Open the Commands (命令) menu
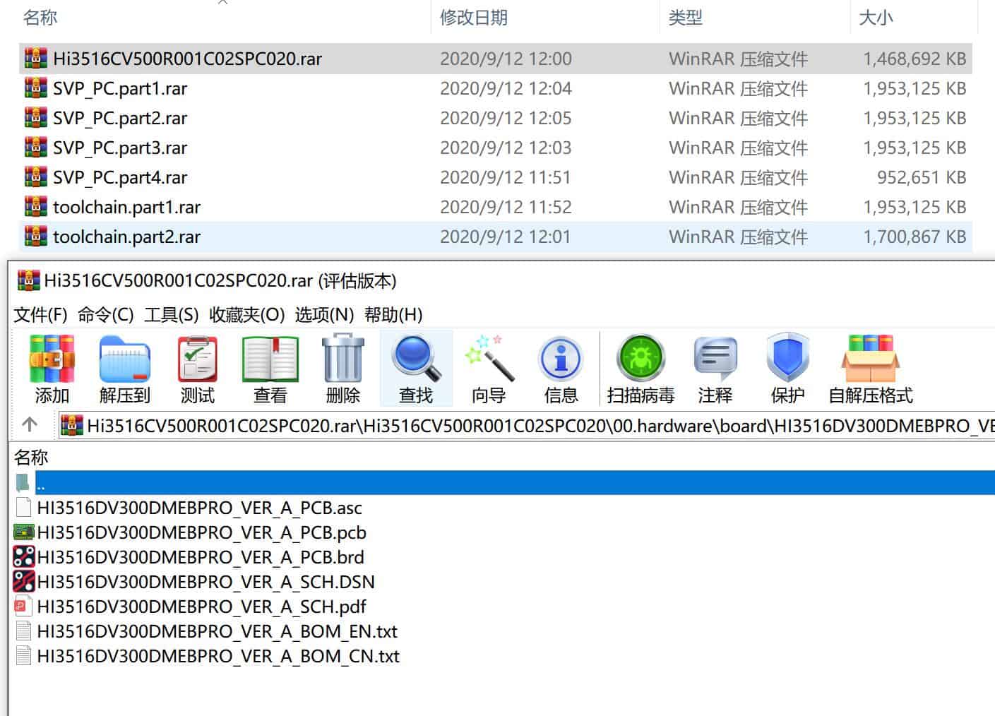995x716 pixels. pyautogui.click(x=105, y=314)
